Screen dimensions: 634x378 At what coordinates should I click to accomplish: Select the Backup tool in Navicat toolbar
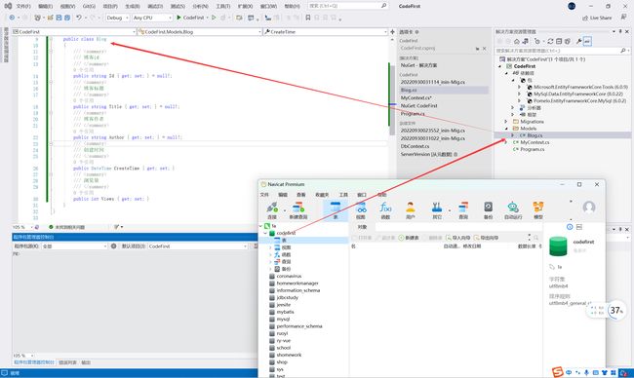tap(488, 210)
